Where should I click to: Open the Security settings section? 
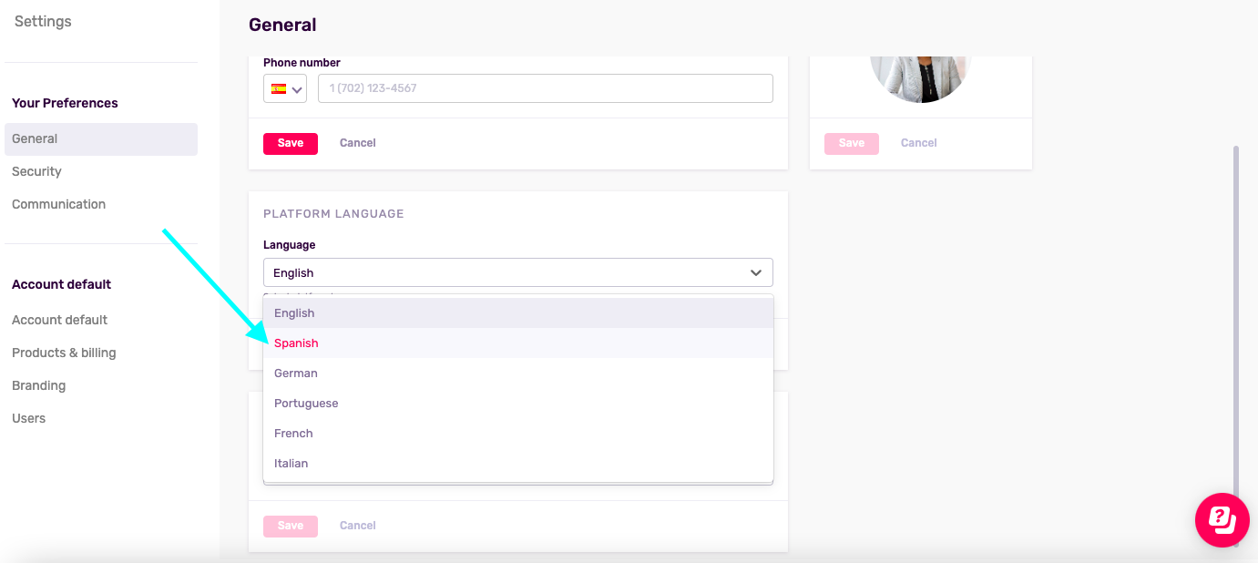coord(36,171)
